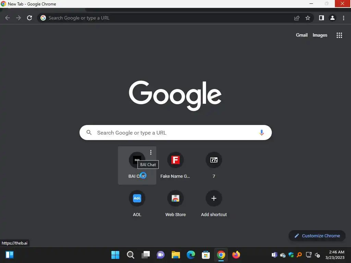The width and height of the screenshot is (351, 263).
Task: Click the Google search box on the page
Action: (175, 133)
